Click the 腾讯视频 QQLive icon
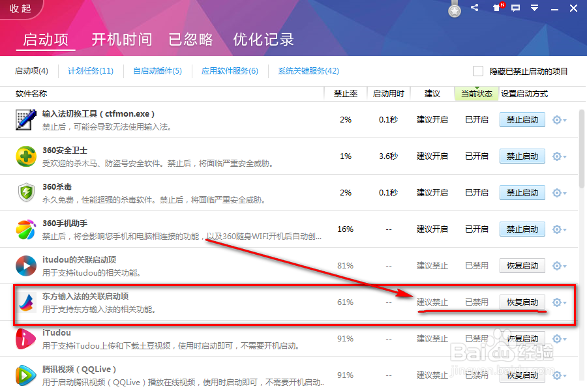587x391 pixels. pos(26,375)
